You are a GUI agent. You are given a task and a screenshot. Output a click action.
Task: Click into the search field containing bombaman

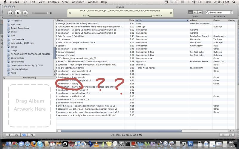[x=219, y=13]
